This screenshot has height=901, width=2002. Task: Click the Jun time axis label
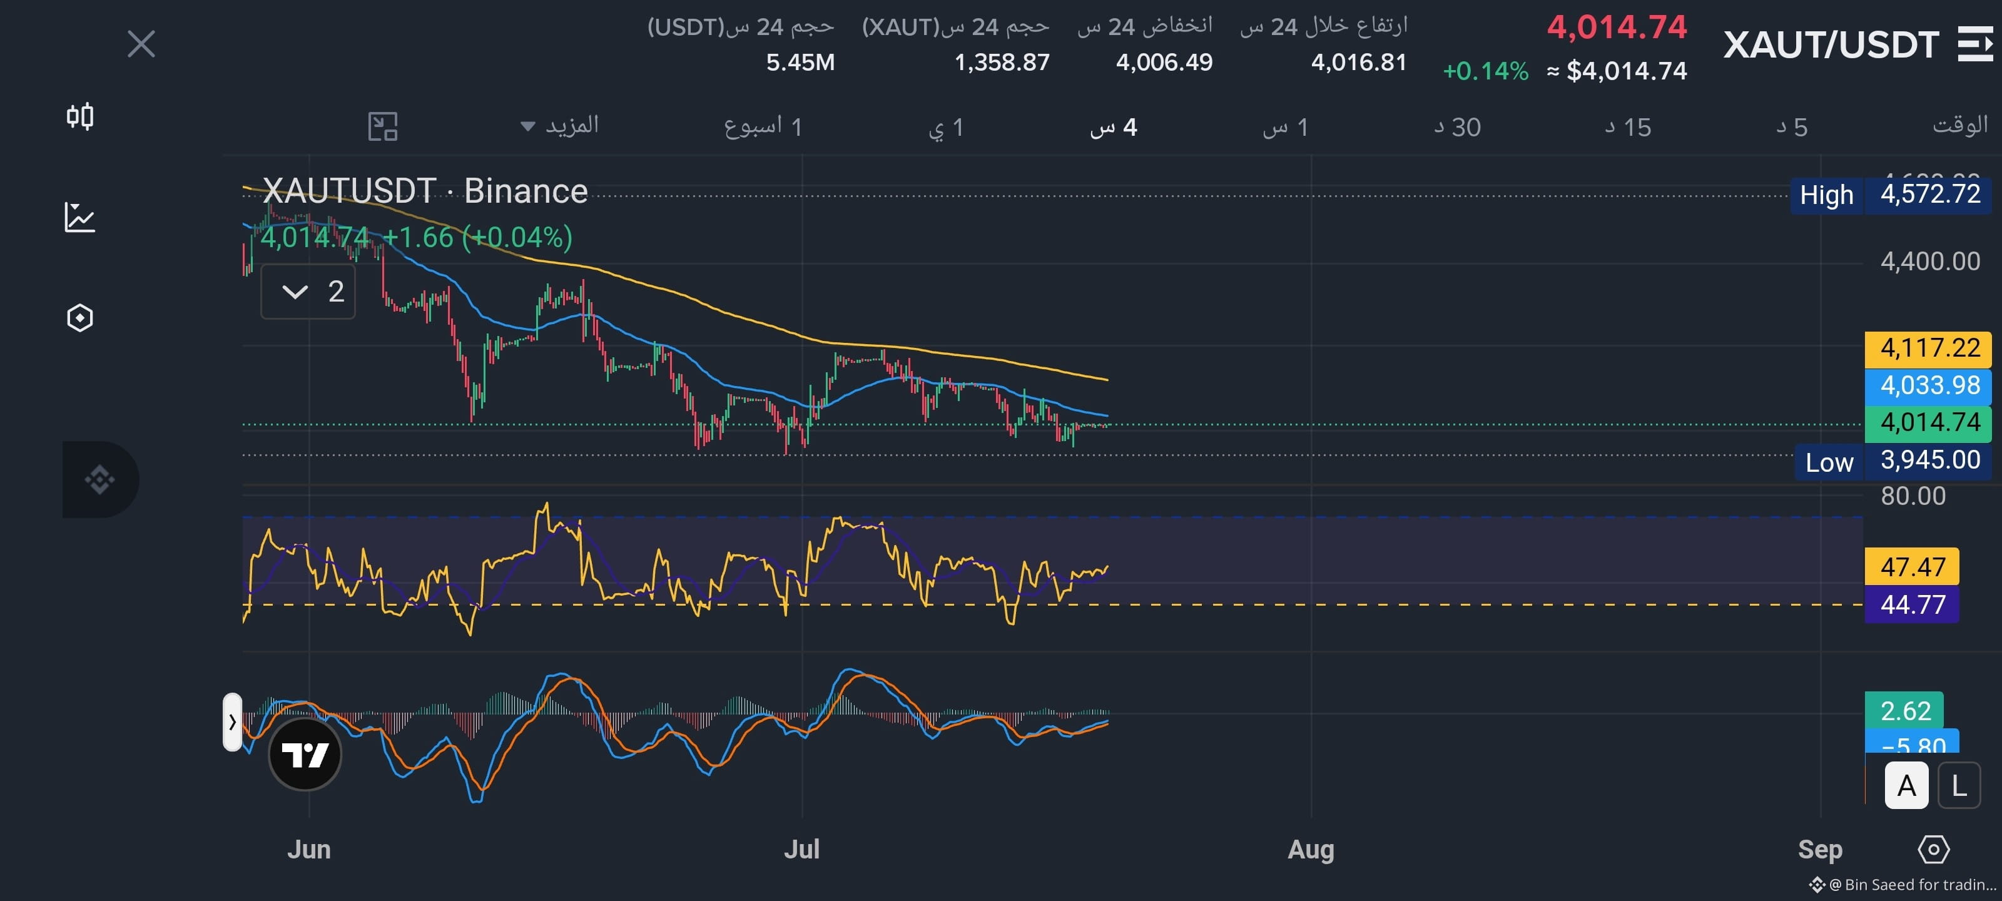point(308,849)
